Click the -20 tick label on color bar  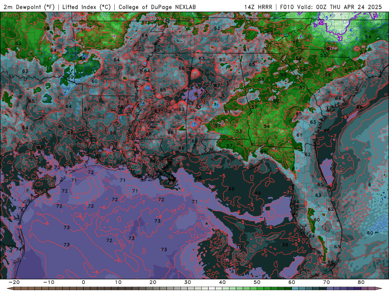tap(14, 282)
